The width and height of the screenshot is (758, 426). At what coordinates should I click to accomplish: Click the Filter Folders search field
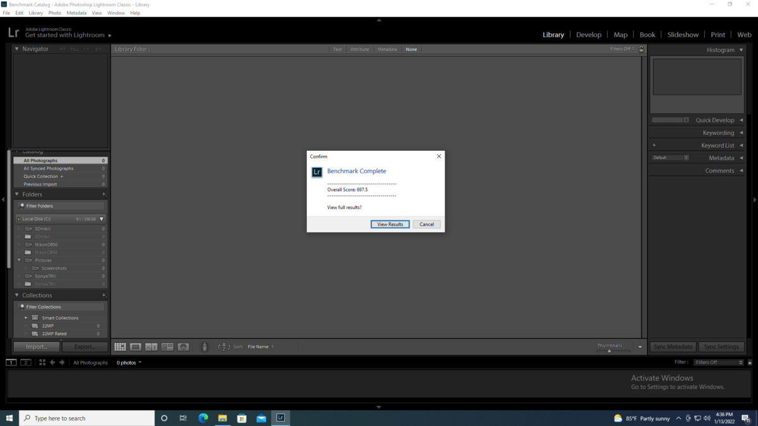tap(61, 206)
